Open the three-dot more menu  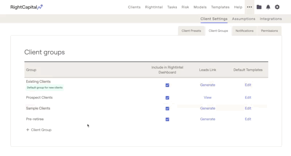click(x=250, y=7)
